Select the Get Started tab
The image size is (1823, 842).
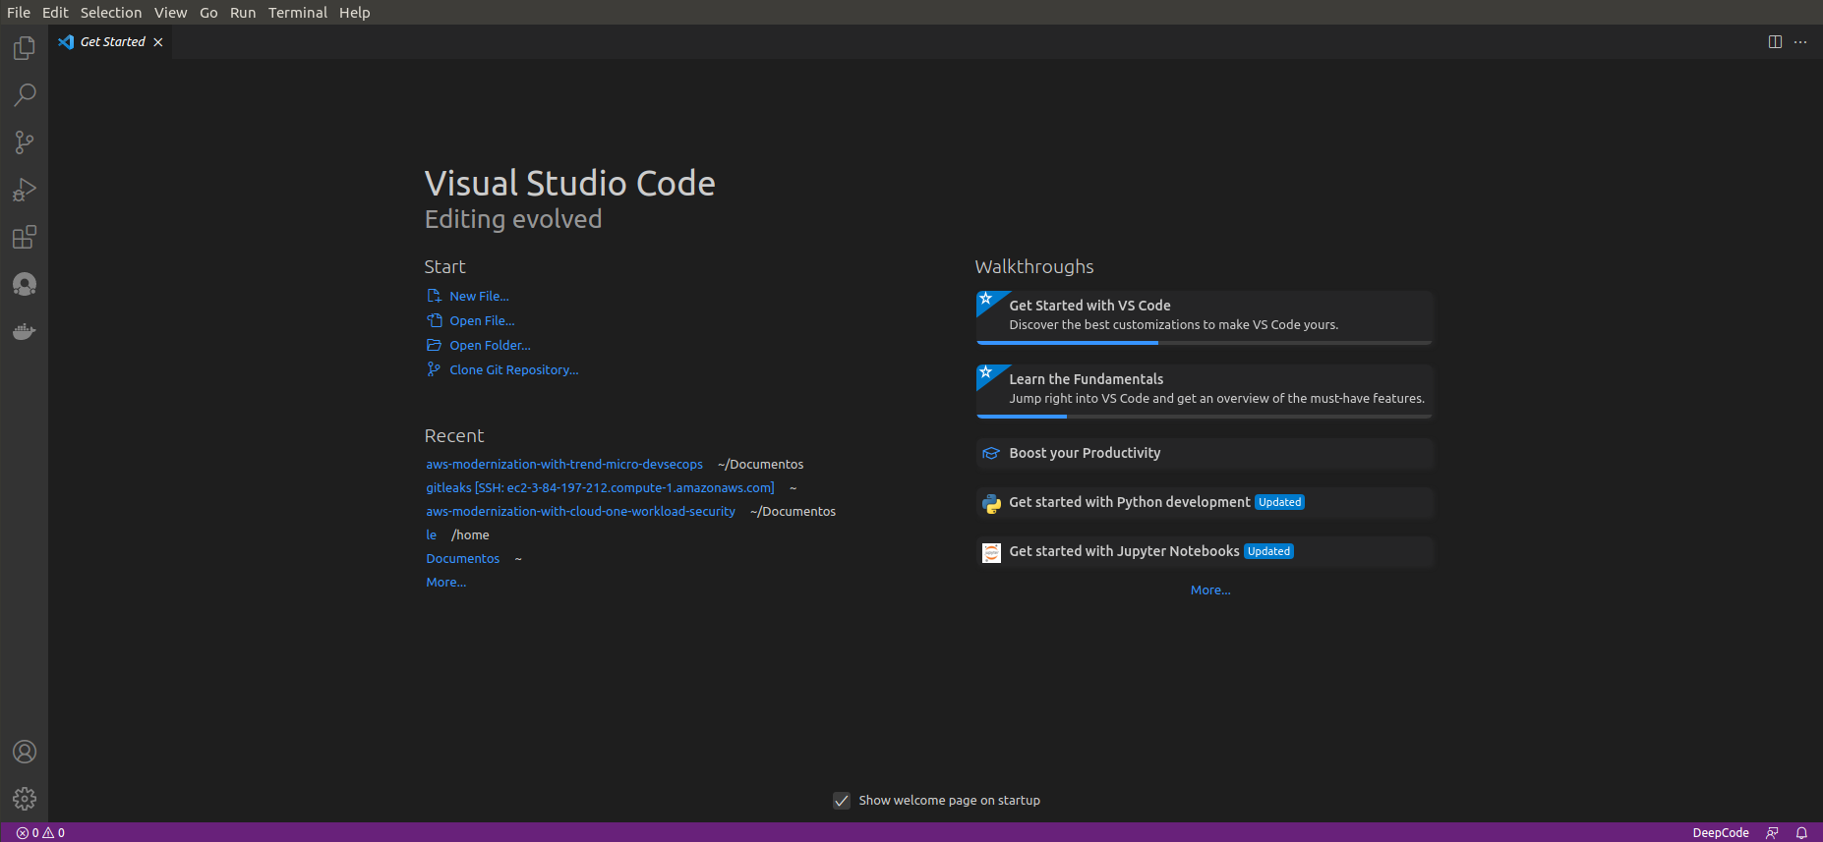[111, 42]
